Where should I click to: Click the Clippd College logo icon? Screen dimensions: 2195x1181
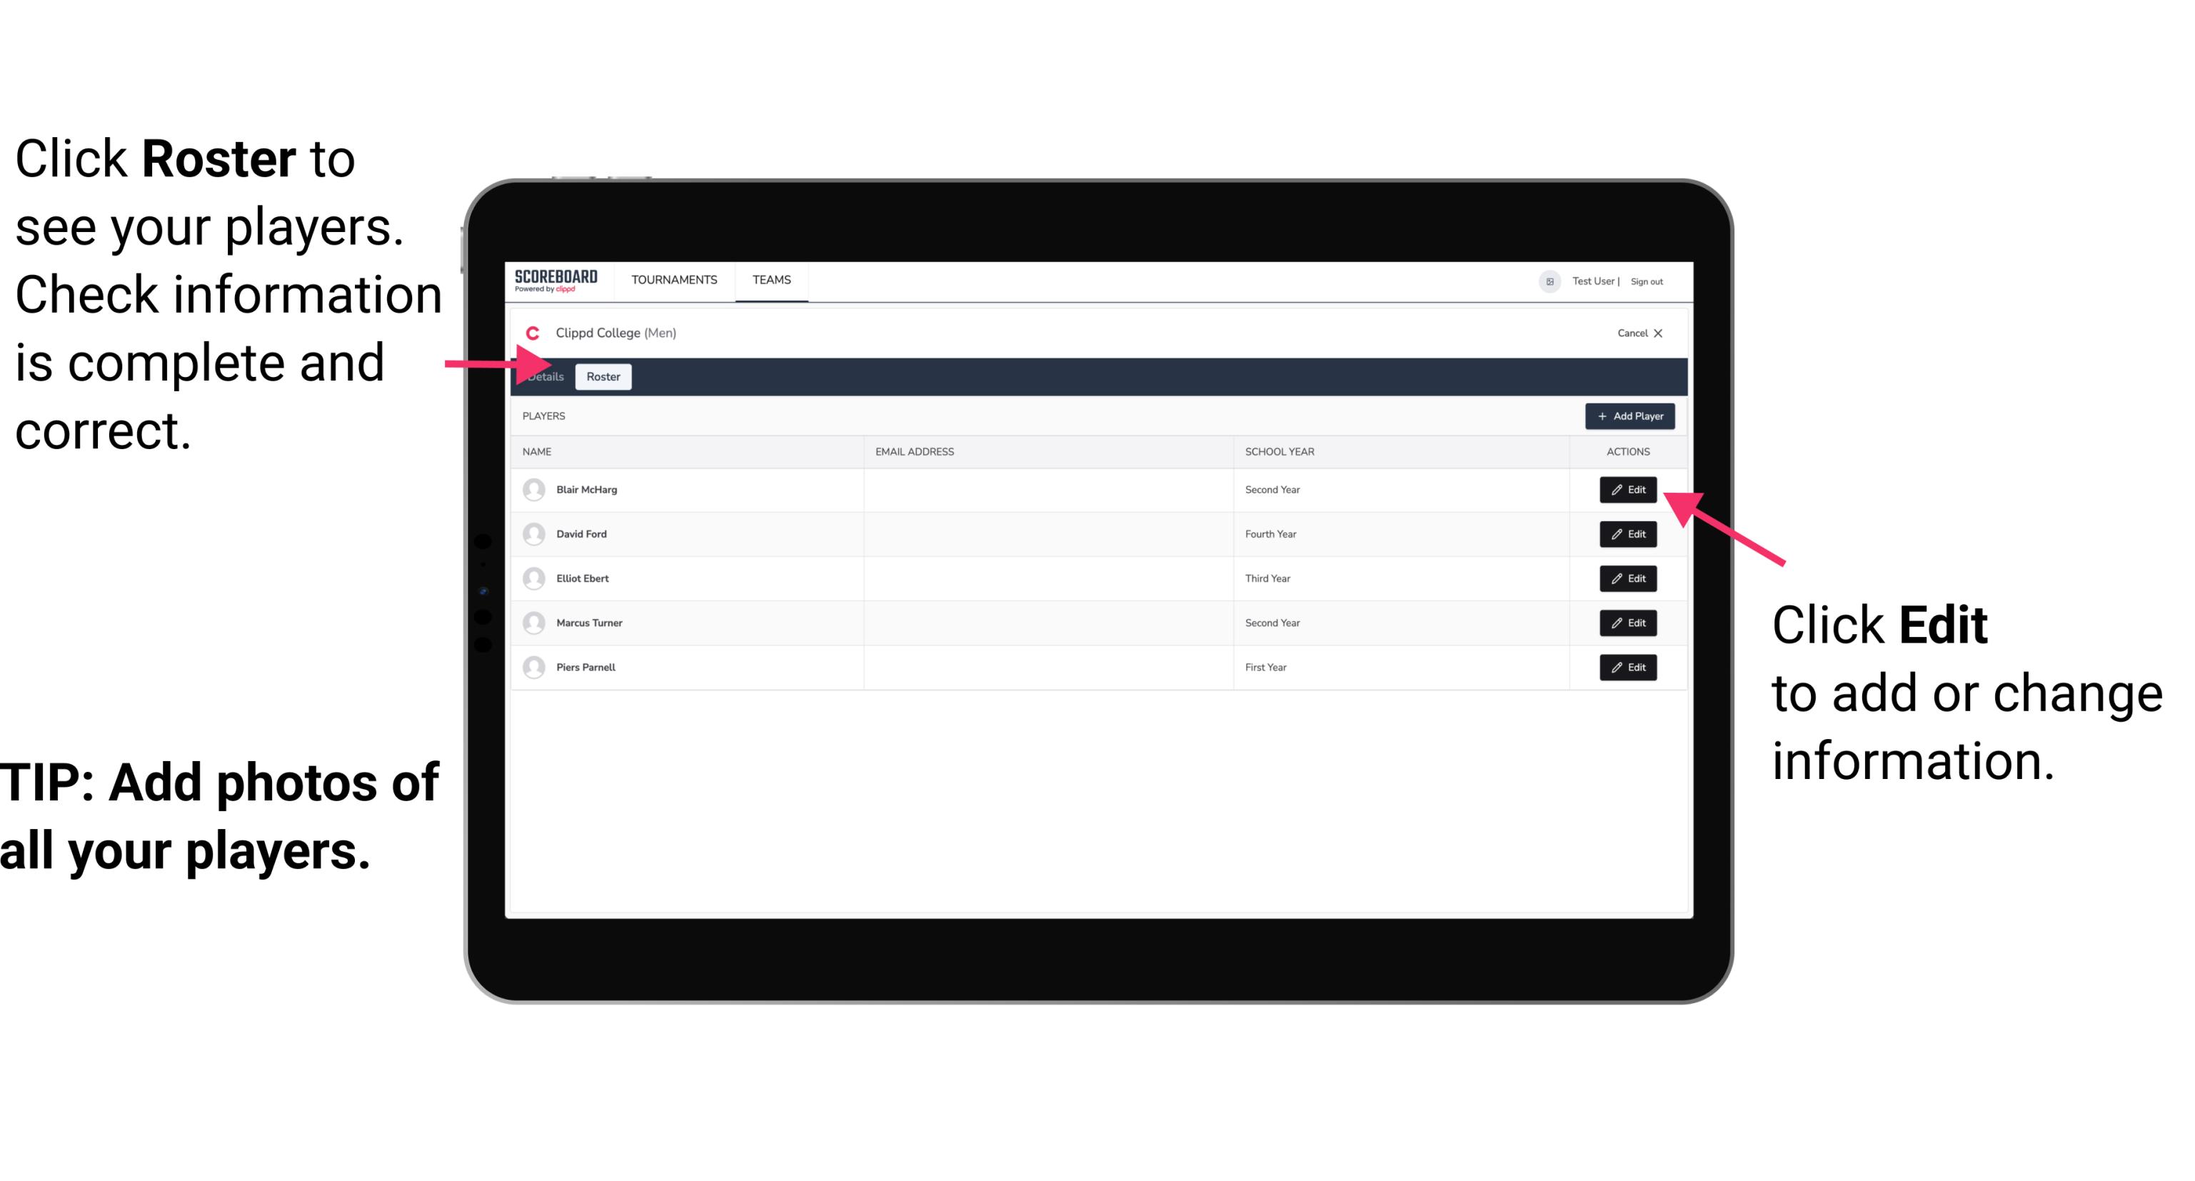531,331
